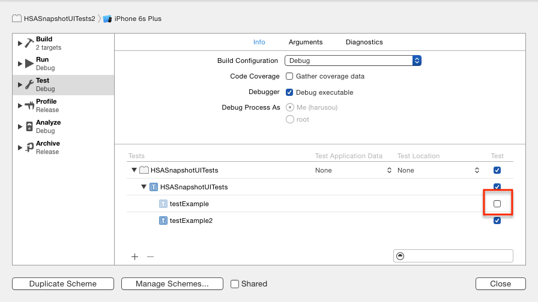Select the Build hammer icon
Viewport: 538px width, 302px height.
[29, 43]
